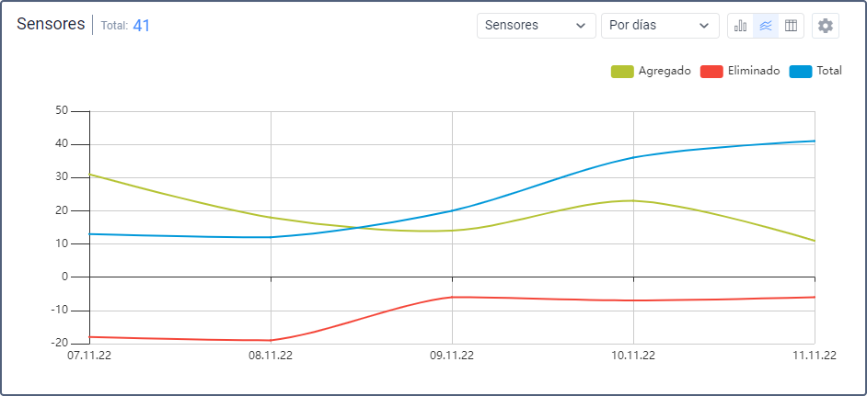This screenshot has width=867, height=396.
Task: Toggle the Agregado series label in legend
Action: coord(664,71)
